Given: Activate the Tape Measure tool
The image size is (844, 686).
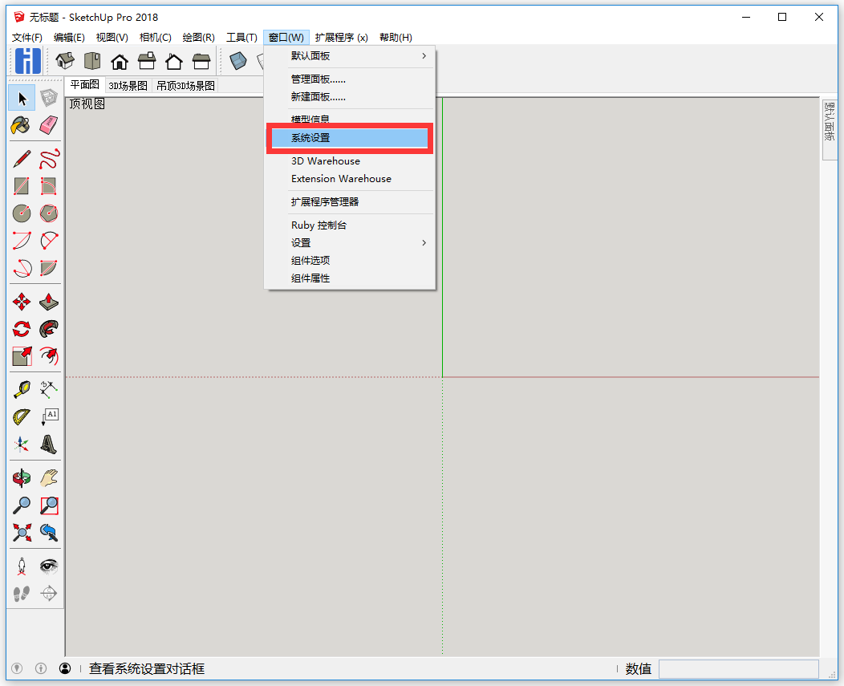Looking at the screenshot, I should (21, 390).
